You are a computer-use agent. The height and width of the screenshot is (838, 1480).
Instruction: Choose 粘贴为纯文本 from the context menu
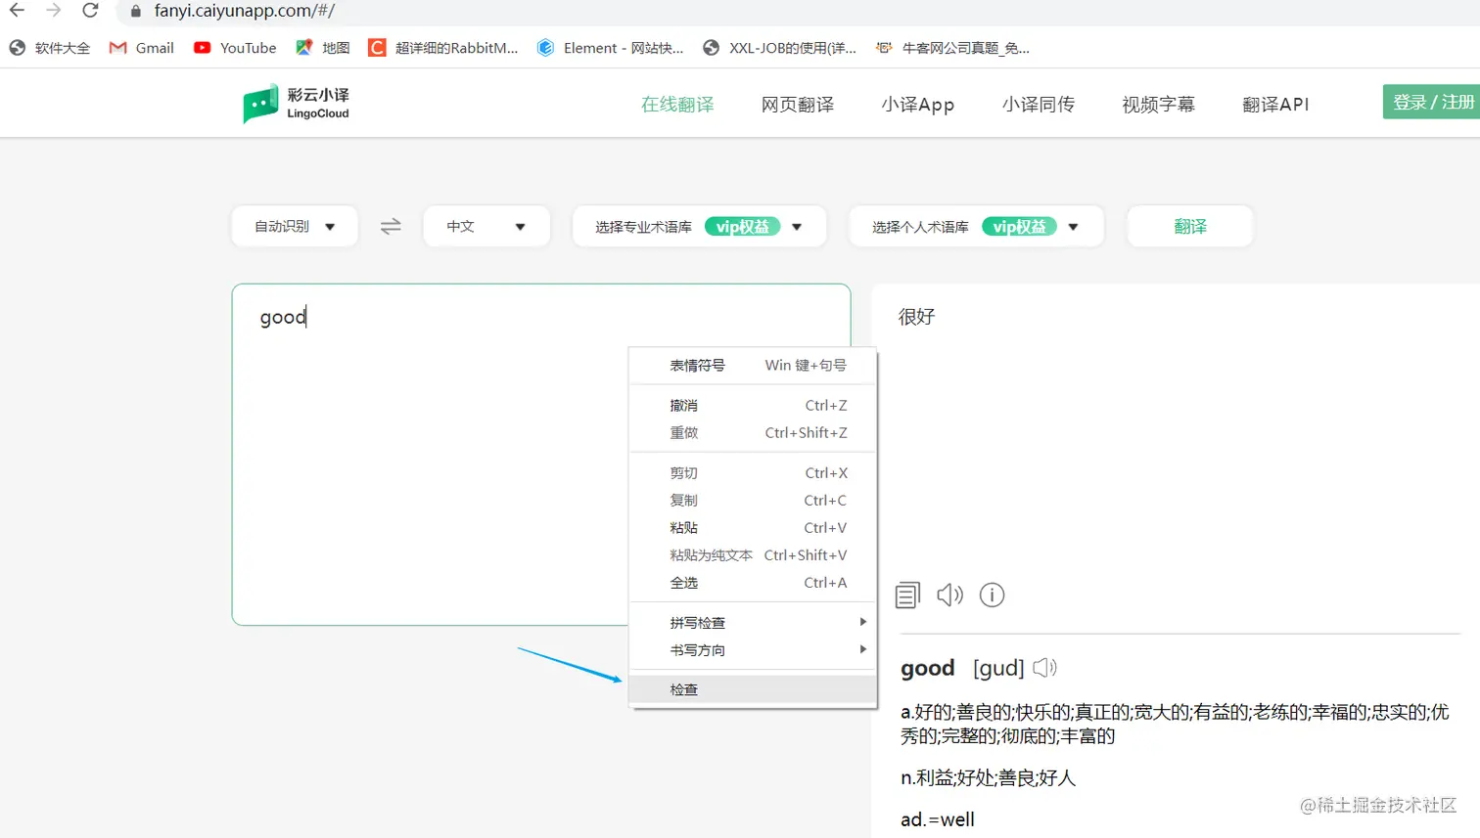pos(753,555)
